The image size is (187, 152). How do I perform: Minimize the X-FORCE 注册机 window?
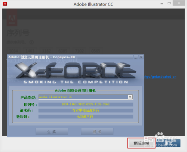[x=136, y=57]
